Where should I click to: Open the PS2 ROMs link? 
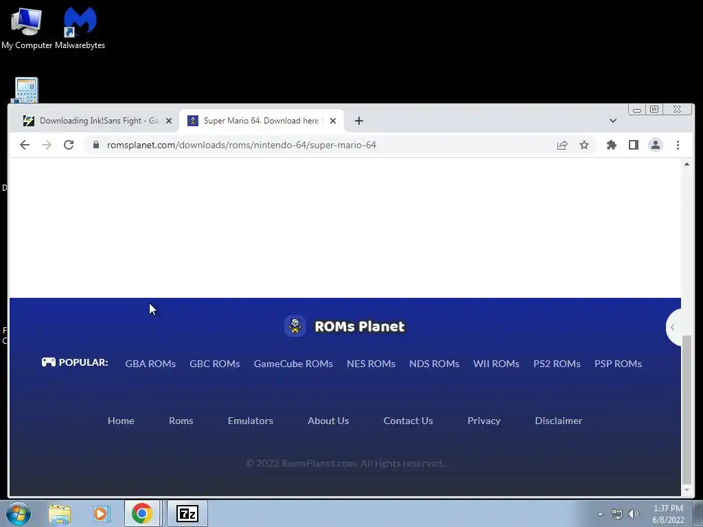coord(557,364)
